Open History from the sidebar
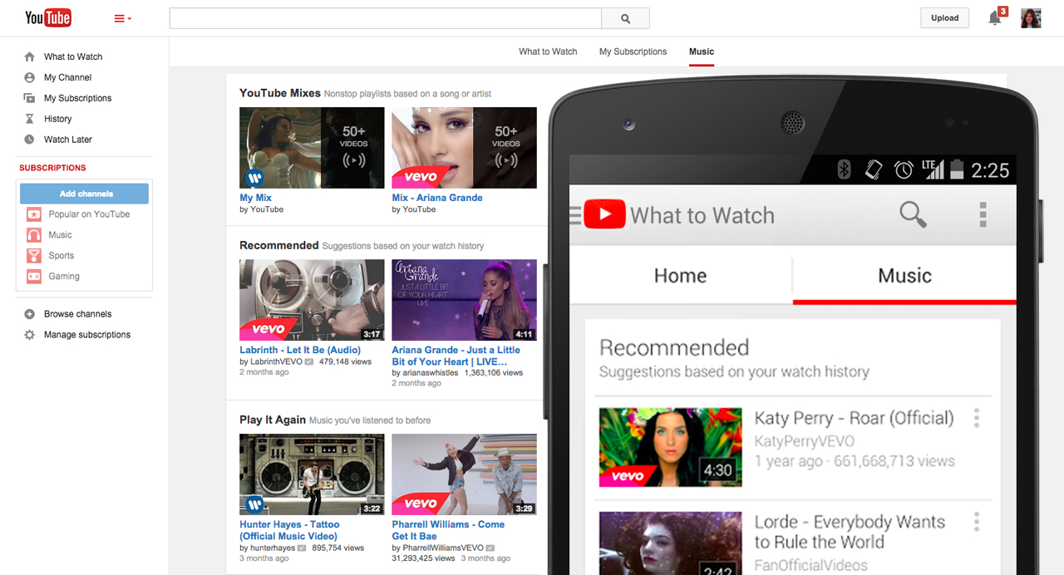Image resolution: width=1064 pixels, height=575 pixels. 57,119
